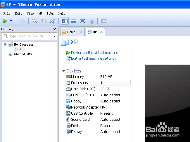Image resolution: width=190 pixels, height=142 pixels.
Task: Click the Display monitor icon
Action: (x=68, y=132)
